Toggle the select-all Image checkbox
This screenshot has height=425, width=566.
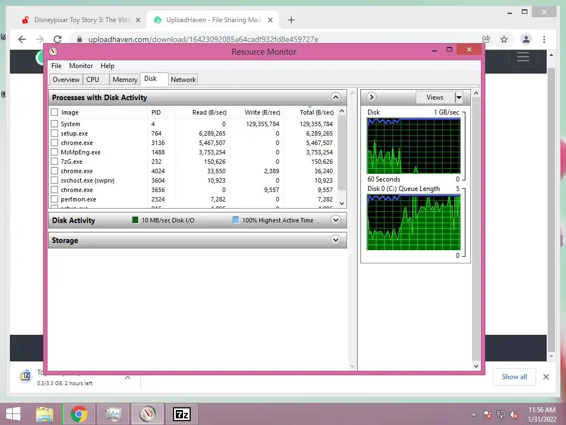click(x=55, y=112)
